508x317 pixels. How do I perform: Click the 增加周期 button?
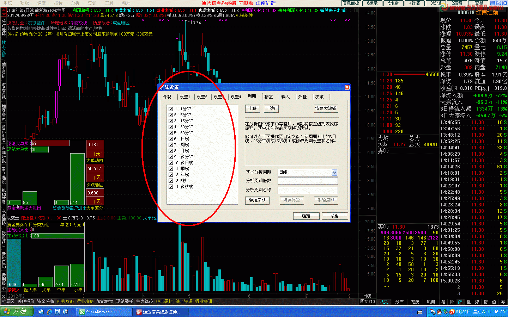pyautogui.click(x=257, y=200)
